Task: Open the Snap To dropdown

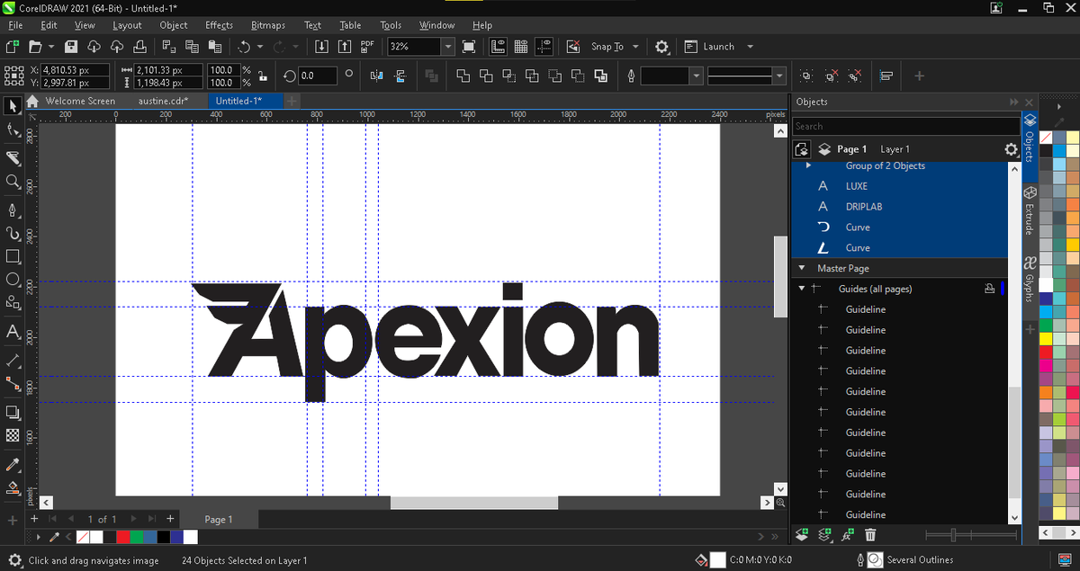Action: pyautogui.click(x=635, y=47)
